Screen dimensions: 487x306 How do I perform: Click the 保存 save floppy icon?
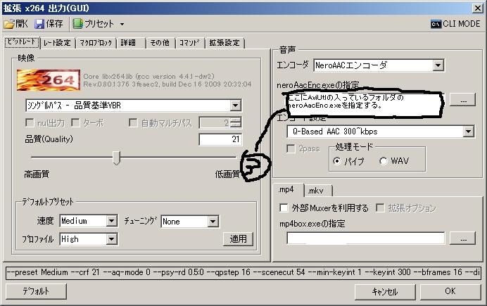[39, 24]
